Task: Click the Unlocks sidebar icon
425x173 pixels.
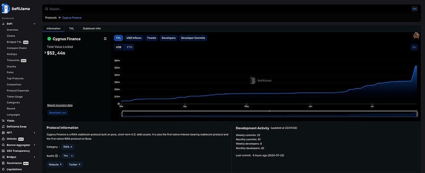Action: pos(3,139)
